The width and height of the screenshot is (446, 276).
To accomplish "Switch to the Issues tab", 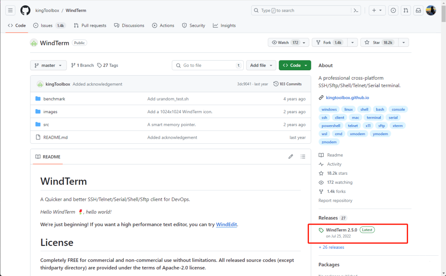I will [49, 26].
